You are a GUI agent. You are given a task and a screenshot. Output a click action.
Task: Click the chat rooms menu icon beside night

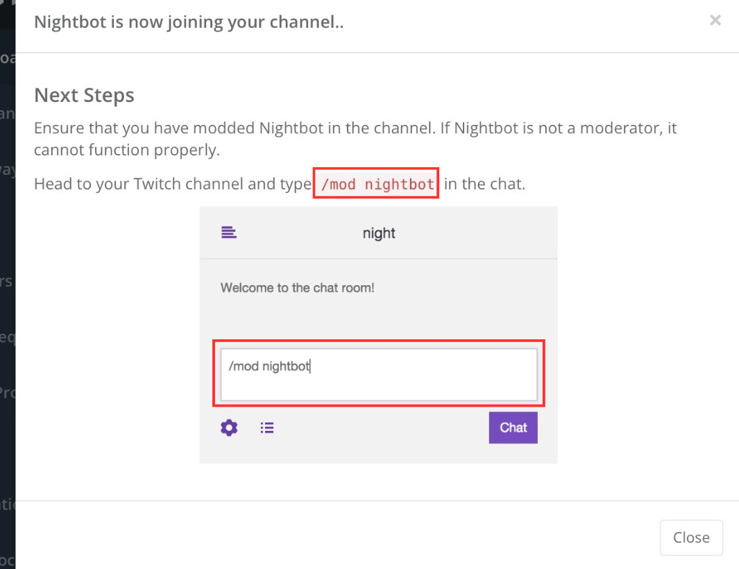(x=229, y=232)
